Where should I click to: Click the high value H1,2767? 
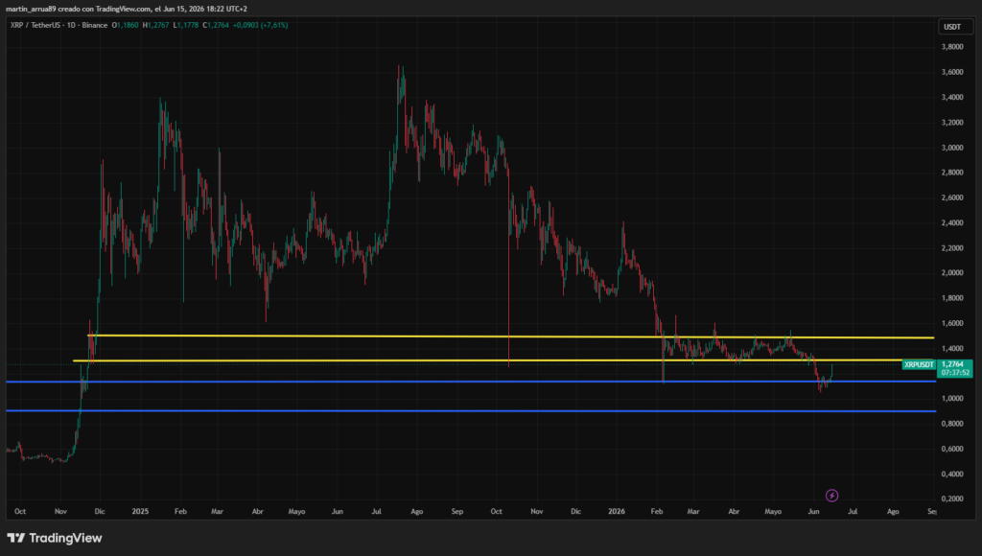pyautogui.click(x=155, y=25)
